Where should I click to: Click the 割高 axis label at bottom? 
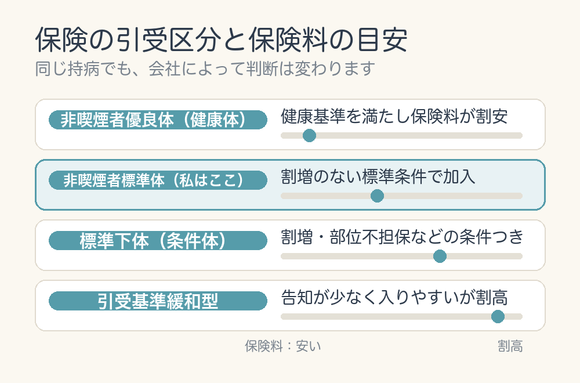click(x=510, y=346)
